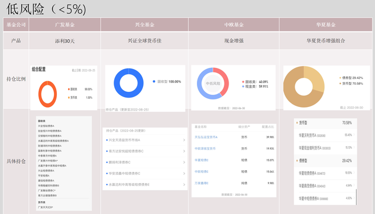Click the orange 固收类 legend dot in 组合配置
Image resolution: width=375 pixels, height=214 pixels.
tap(69, 89)
